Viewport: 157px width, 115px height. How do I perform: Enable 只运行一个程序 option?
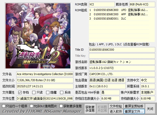click(4, 106)
